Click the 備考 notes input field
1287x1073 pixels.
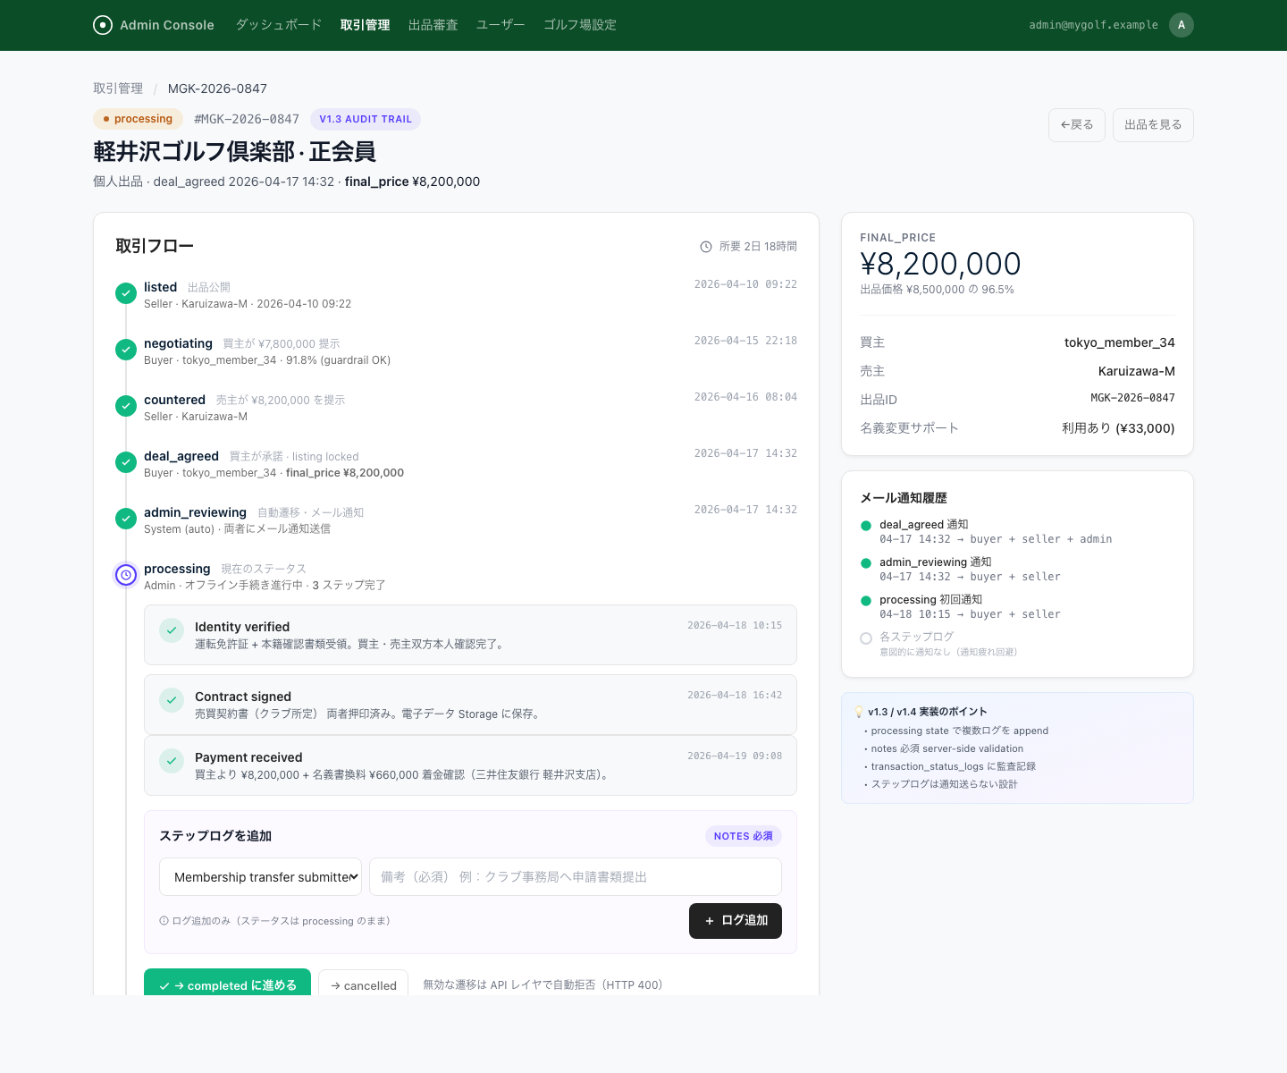575,877
